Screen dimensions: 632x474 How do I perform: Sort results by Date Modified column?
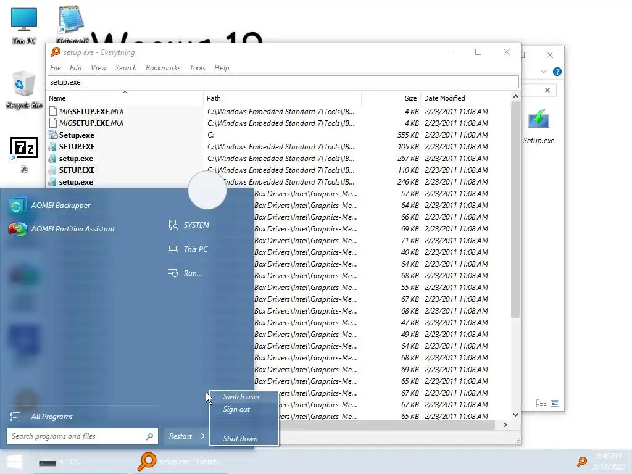[x=465, y=98]
